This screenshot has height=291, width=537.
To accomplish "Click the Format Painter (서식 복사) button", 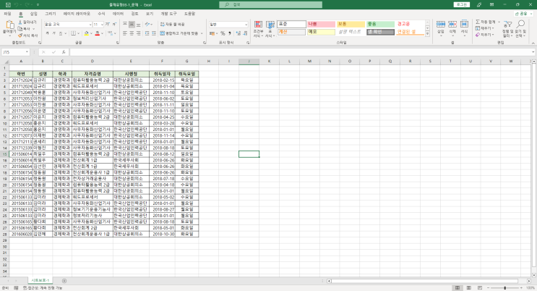I will [x=27, y=35].
